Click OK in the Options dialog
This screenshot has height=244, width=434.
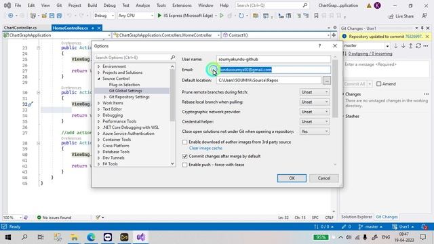[292, 178]
